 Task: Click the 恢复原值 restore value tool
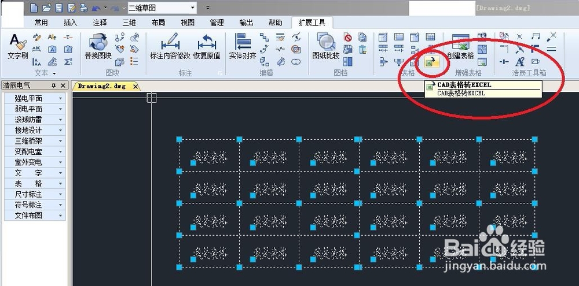coord(207,46)
